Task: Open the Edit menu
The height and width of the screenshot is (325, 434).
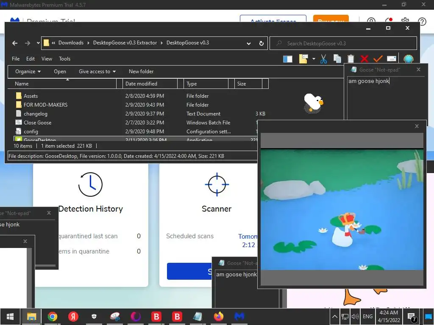Action: pyautogui.click(x=31, y=58)
